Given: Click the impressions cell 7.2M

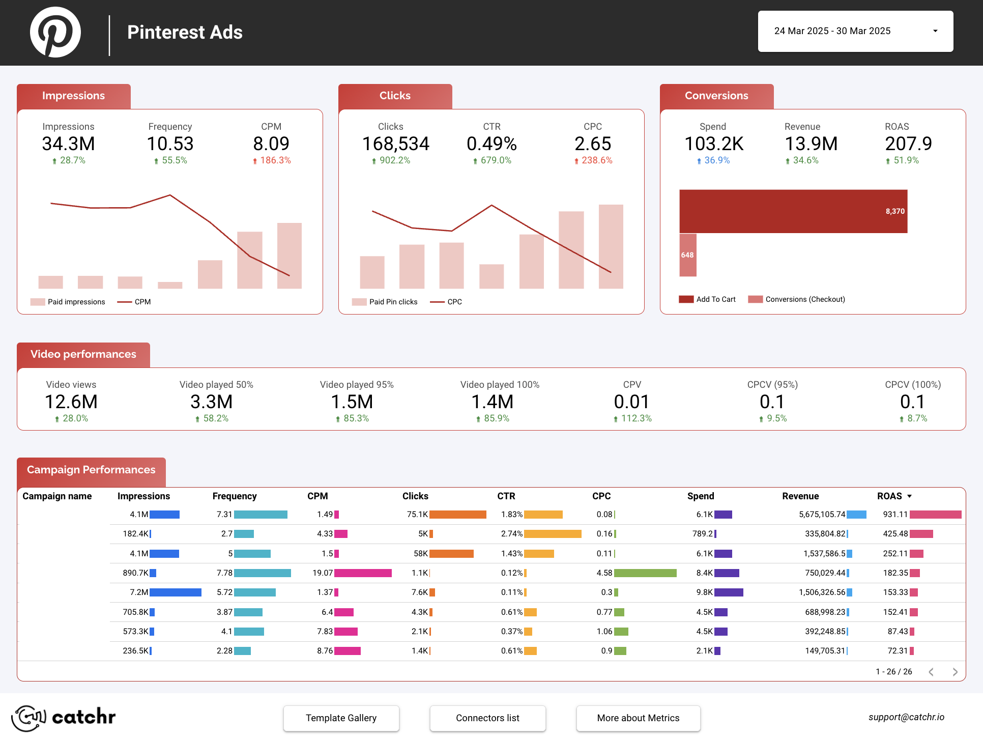Looking at the screenshot, I should pyautogui.click(x=139, y=592).
